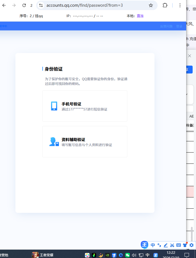
Task: Click the blue arrow tray icon
Action: (x=114, y=255)
